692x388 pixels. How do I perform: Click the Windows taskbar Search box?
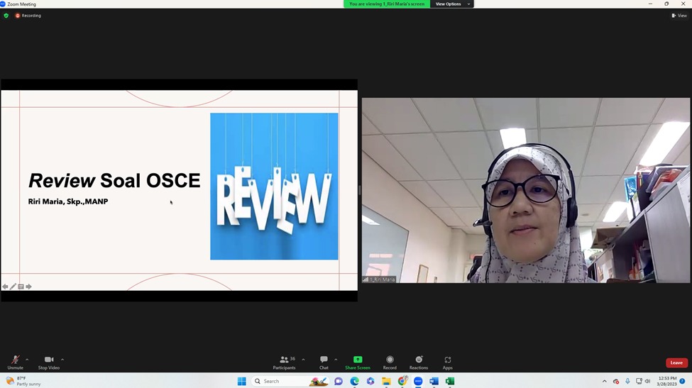(x=280, y=381)
